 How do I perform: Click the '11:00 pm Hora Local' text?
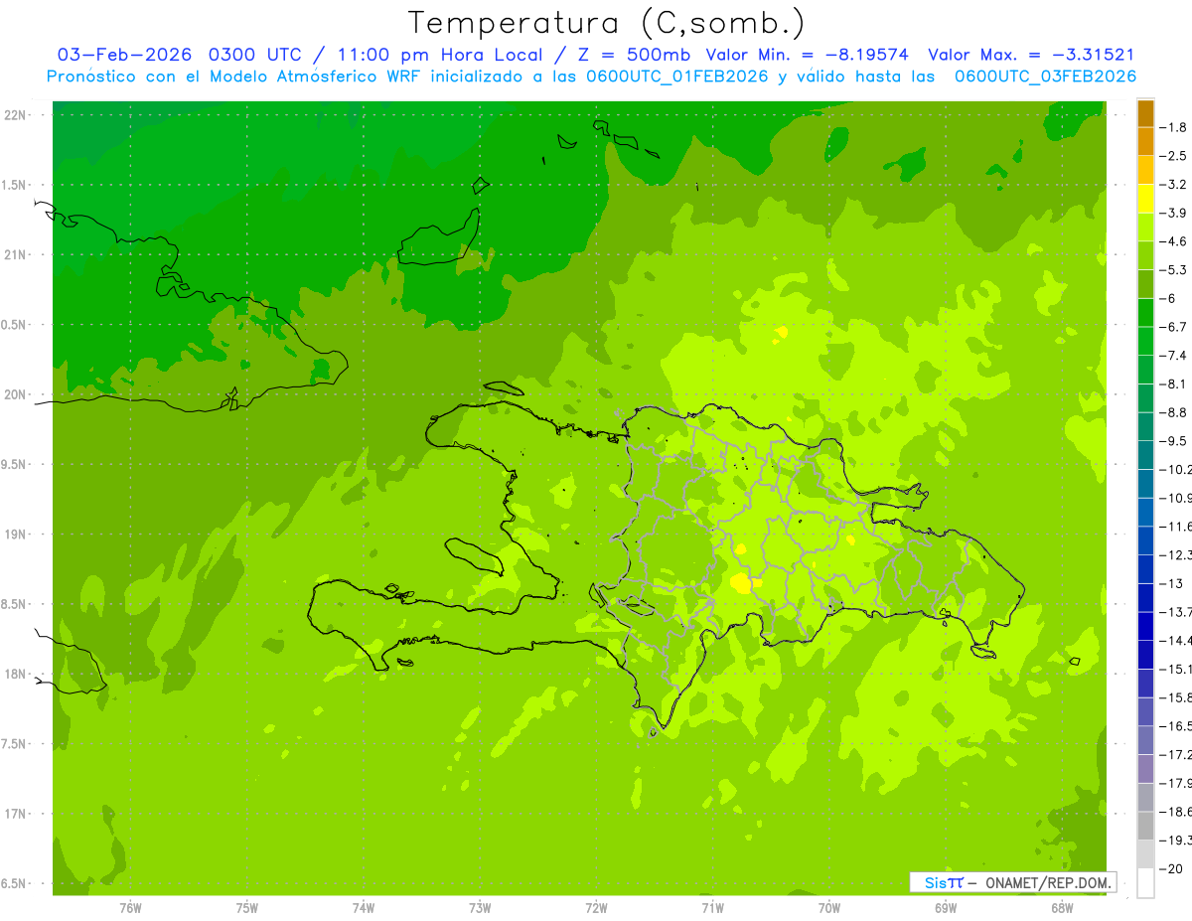[x=440, y=55]
